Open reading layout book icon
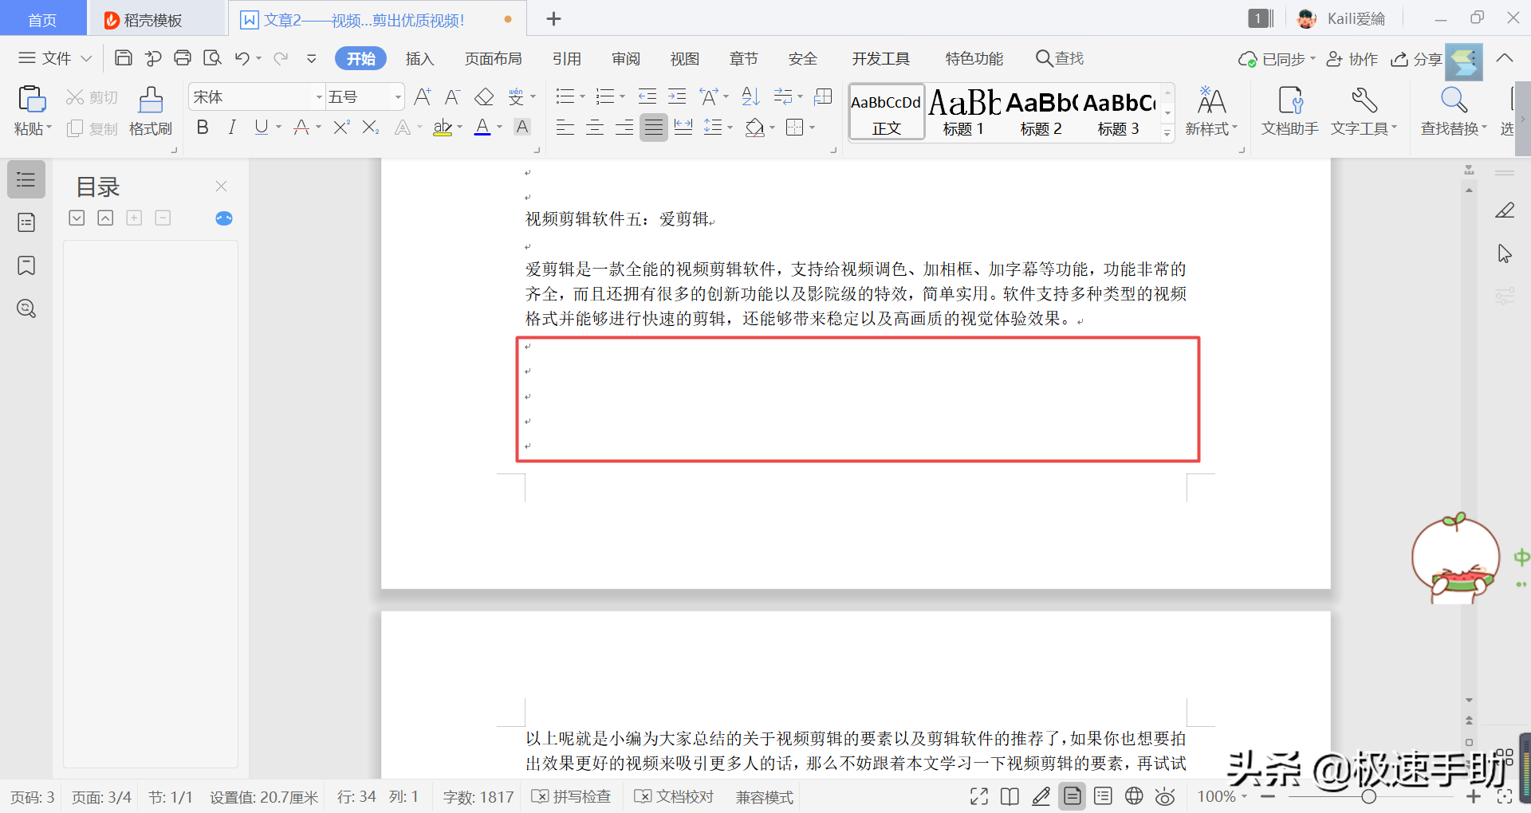1531x813 pixels. point(1010,796)
